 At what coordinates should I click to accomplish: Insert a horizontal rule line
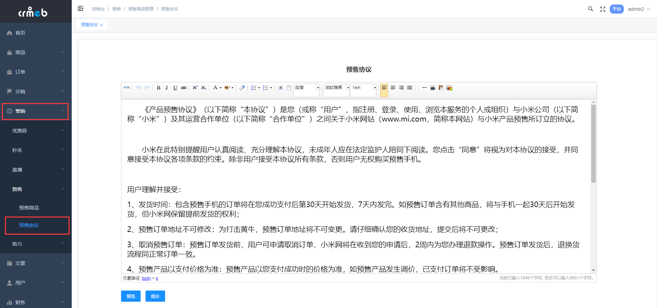coord(424,88)
